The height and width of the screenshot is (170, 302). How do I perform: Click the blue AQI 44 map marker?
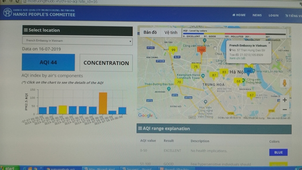pyautogui.click(x=249, y=71)
